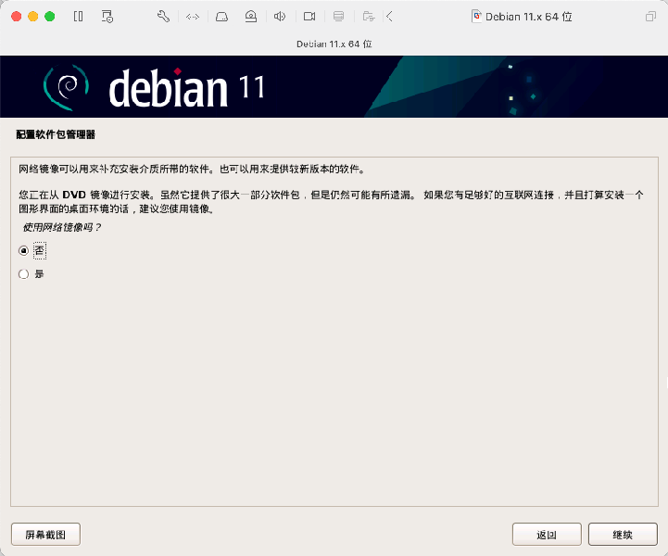Toggle the sound card speaker icon
This screenshot has width=668, height=556.
click(x=280, y=17)
